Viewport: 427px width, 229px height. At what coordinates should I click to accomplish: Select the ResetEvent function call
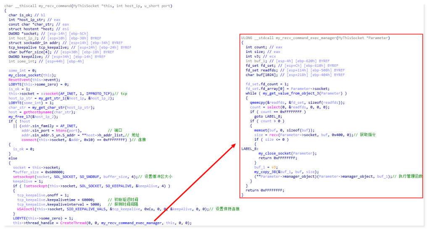coord(19,79)
